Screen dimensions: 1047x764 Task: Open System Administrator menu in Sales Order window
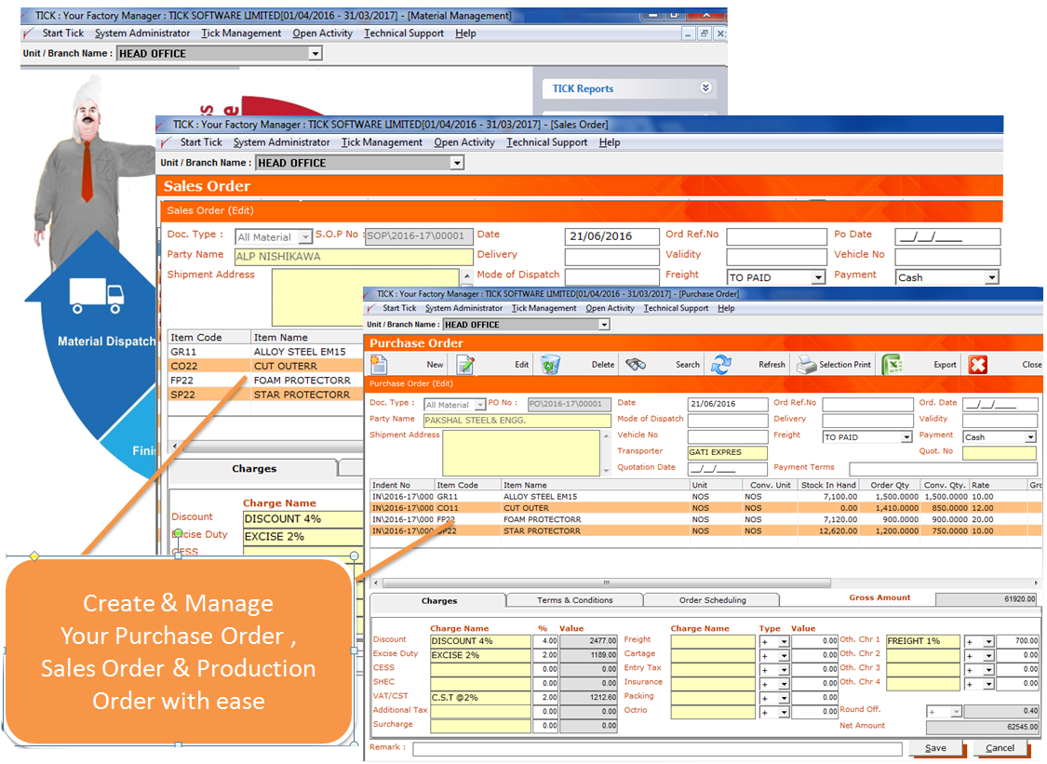[282, 142]
